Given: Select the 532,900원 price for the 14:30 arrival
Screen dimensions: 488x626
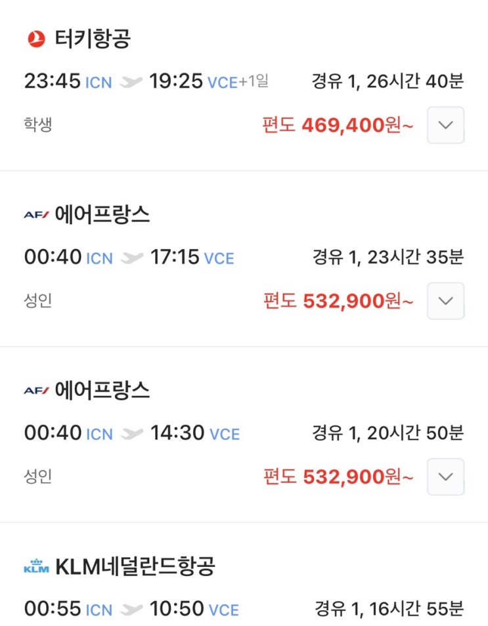Looking at the screenshot, I should coord(338,477).
